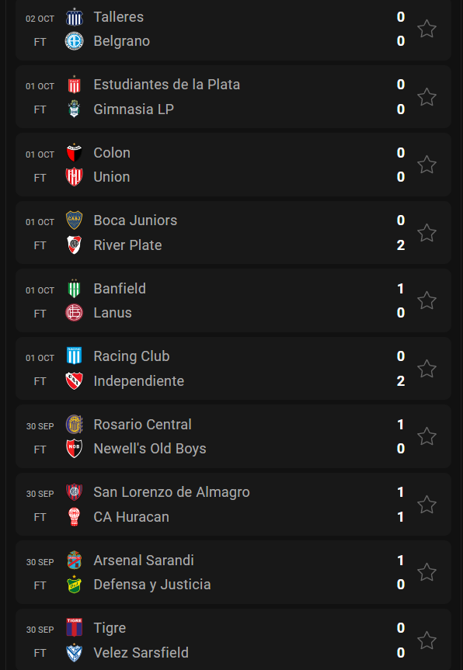
Task: Click the CA Huracan balloon logo
Action: tap(74, 517)
